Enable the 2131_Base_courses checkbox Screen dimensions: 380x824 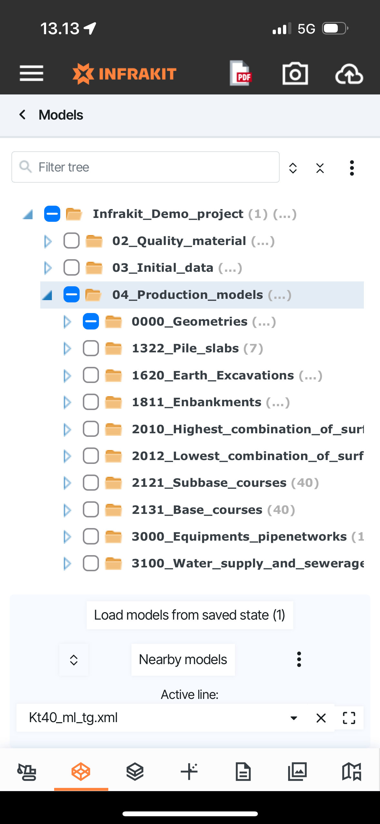(x=91, y=510)
